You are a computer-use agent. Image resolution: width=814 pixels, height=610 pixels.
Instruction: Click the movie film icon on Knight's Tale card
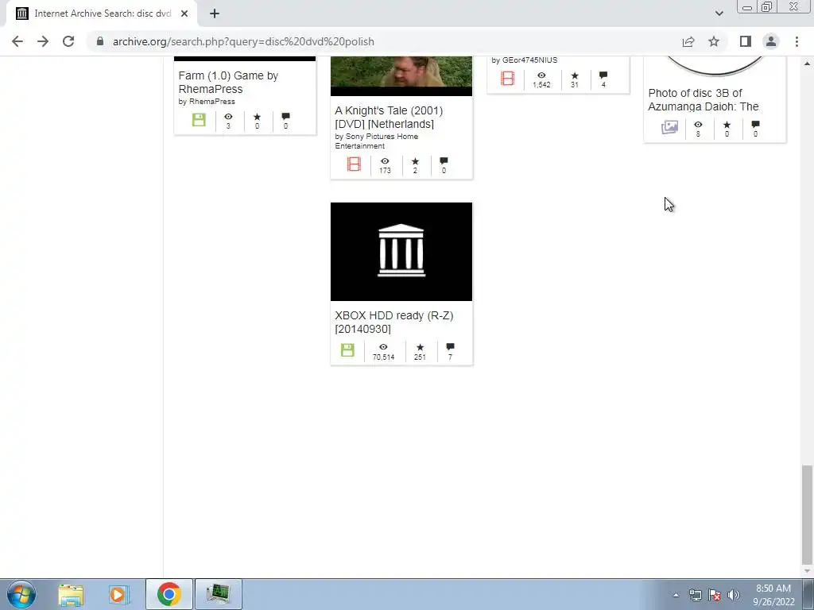click(x=354, y=164)
